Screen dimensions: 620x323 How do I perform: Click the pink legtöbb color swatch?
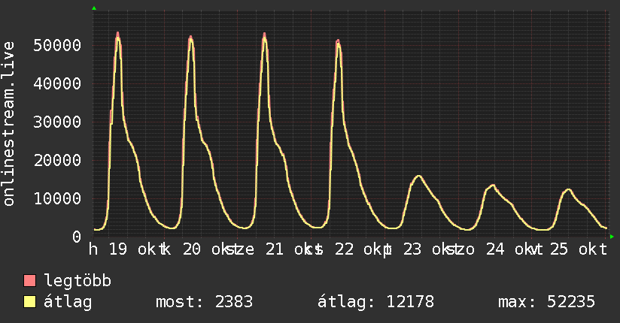click(x=29, y=281)
